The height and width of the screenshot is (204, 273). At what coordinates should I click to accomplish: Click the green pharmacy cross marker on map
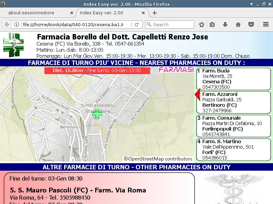(x=97, y=113)
